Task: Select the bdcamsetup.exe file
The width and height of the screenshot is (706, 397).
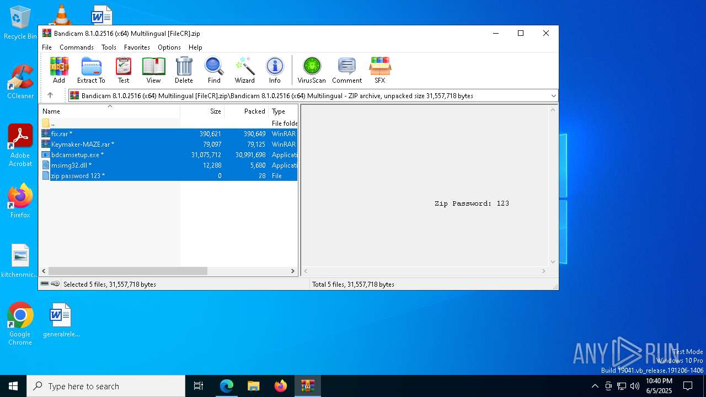Action: [x=169, y=154]
